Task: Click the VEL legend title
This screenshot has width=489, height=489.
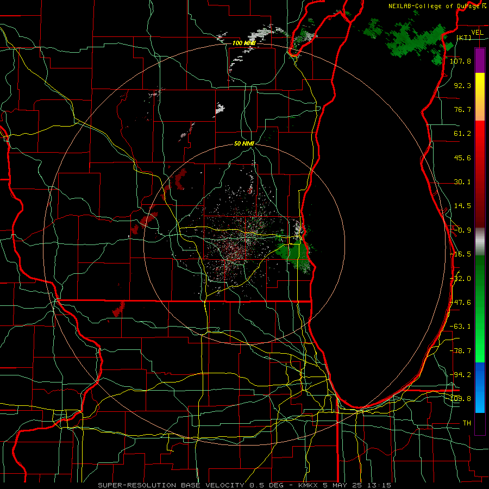Action: (x=477, y=33)
